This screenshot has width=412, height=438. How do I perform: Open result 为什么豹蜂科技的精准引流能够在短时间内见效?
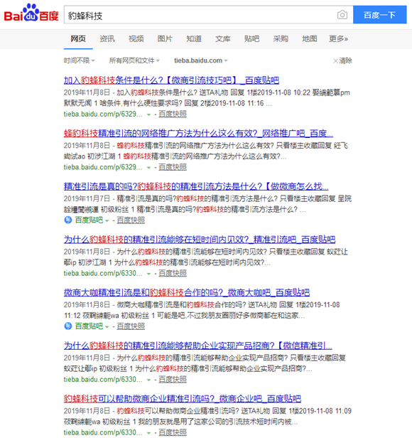(200, 240)
